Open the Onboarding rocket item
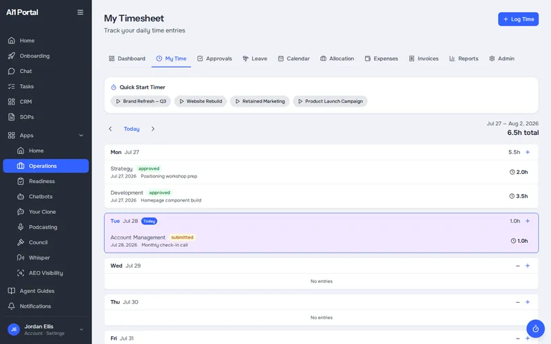 pyautogui.click(x=45, y=56)
